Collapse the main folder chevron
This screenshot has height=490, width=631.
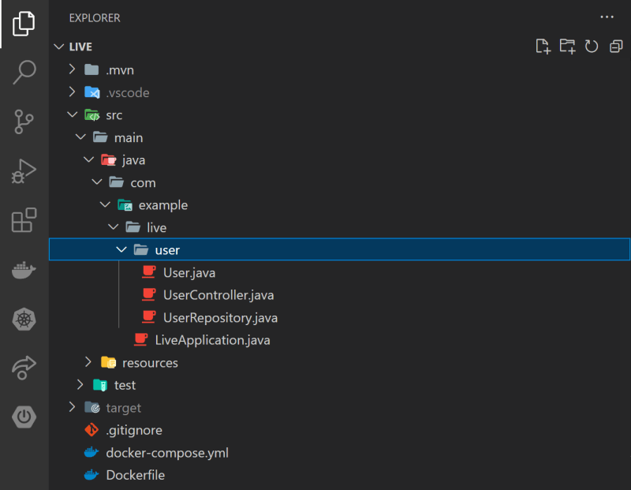pos(80,137)
